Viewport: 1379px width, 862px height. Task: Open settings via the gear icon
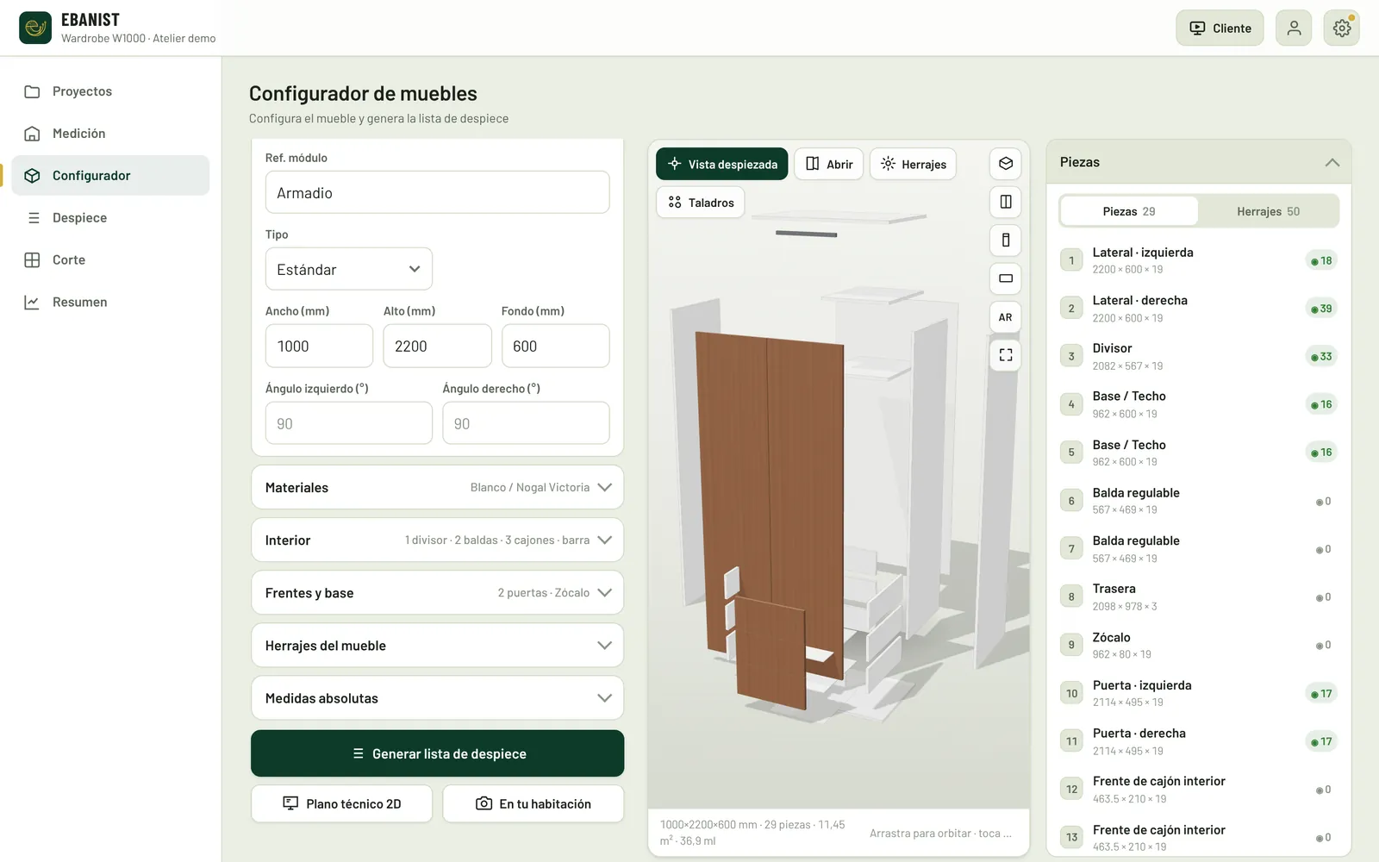(1342, 28)
